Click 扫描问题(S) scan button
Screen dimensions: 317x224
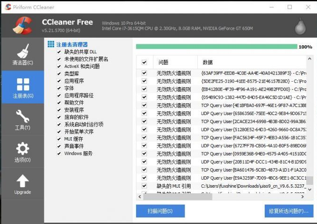160,211
